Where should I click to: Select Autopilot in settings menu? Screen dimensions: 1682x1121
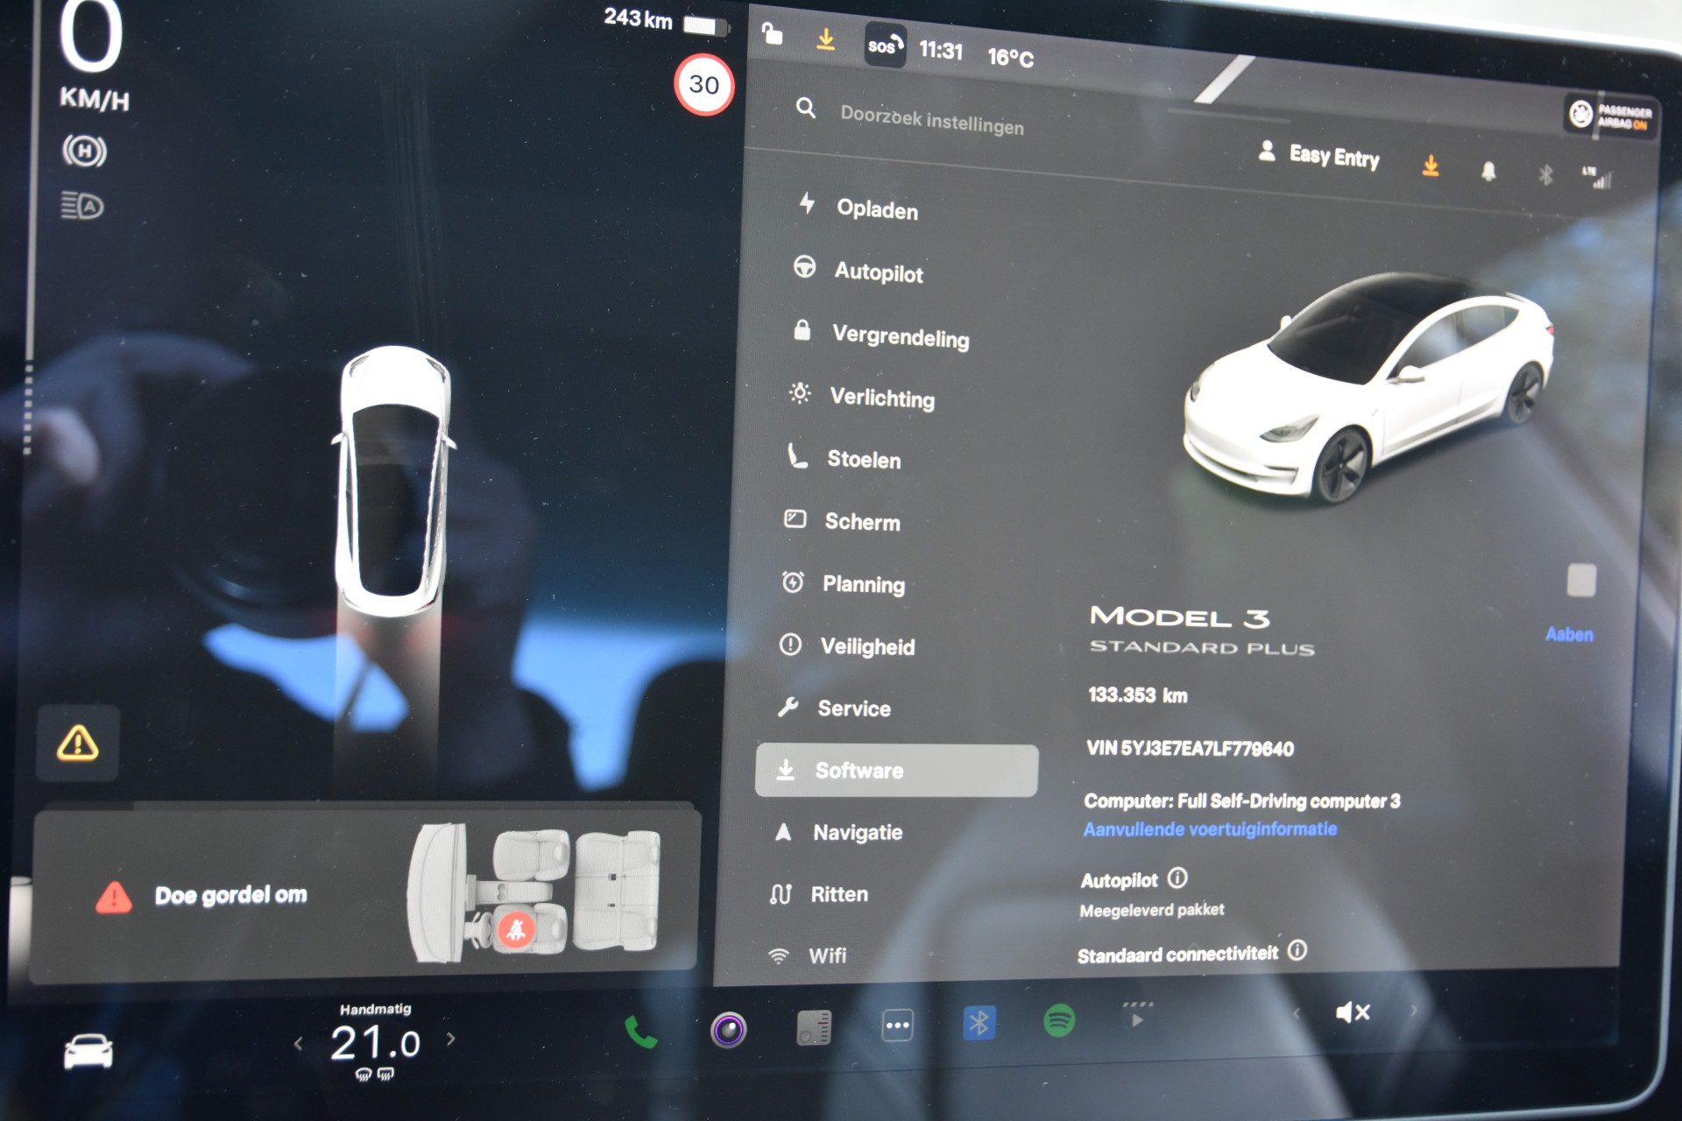coord(878,272)
